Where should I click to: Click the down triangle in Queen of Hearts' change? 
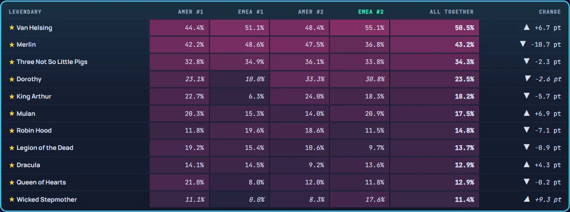[526, 182]
